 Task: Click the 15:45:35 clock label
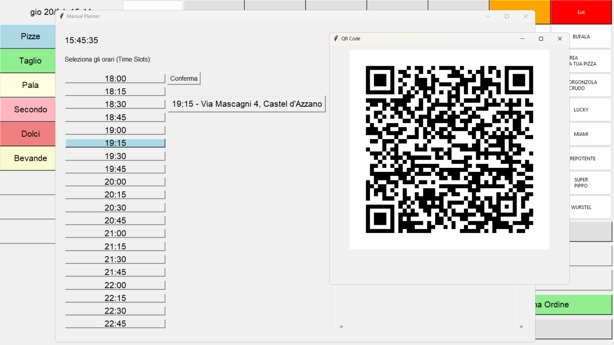tap(81, 40)
